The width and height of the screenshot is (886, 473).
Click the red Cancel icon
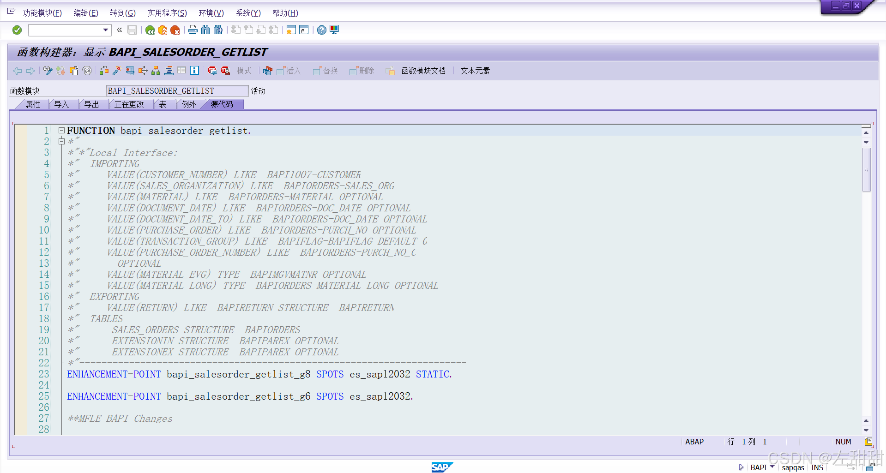[x=175, y=30]
